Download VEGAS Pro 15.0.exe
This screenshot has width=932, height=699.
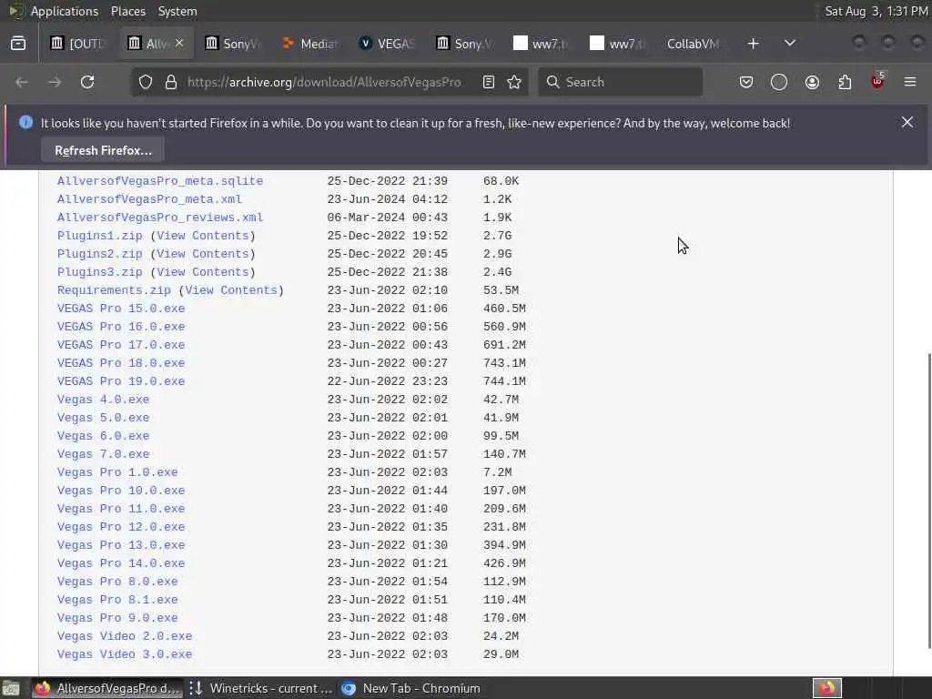pos(121,309)
